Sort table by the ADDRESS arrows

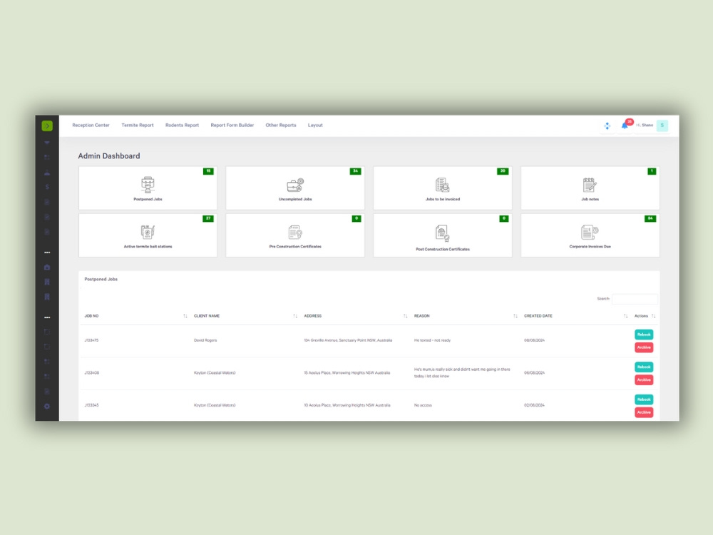[x=405, y=316]
